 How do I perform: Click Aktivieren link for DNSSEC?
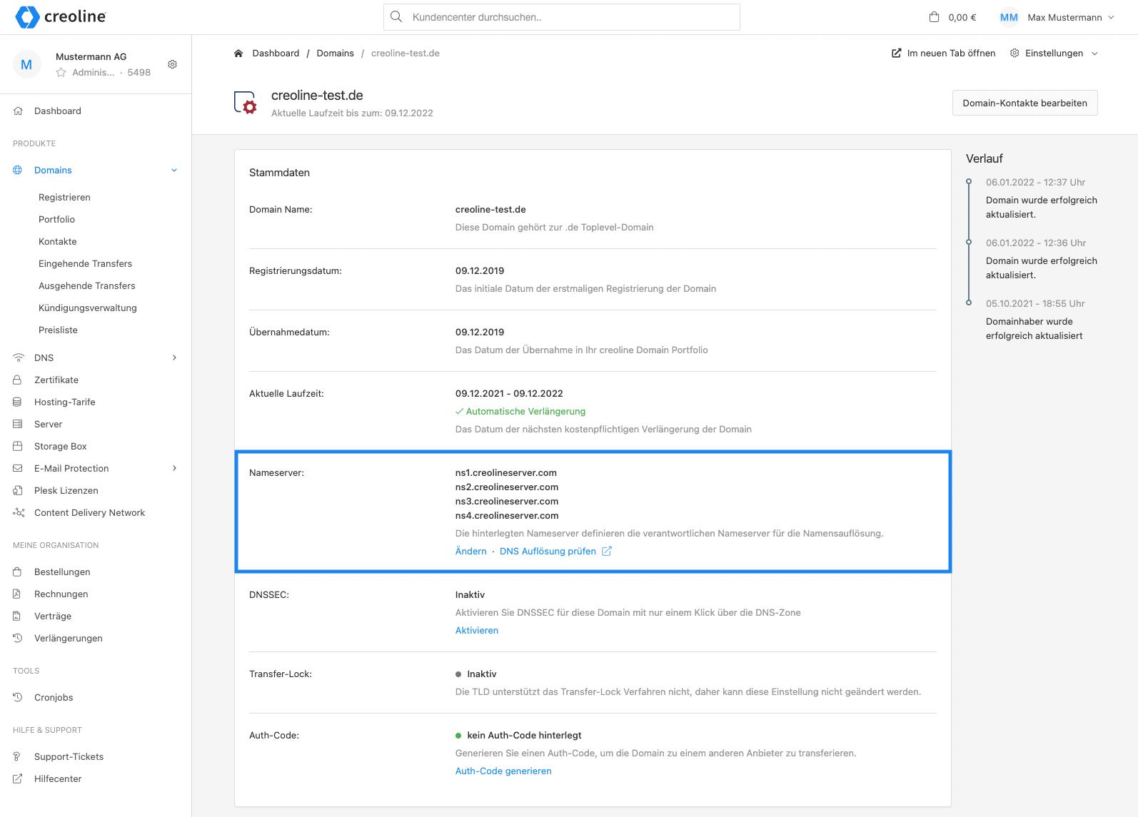(477, 630)
